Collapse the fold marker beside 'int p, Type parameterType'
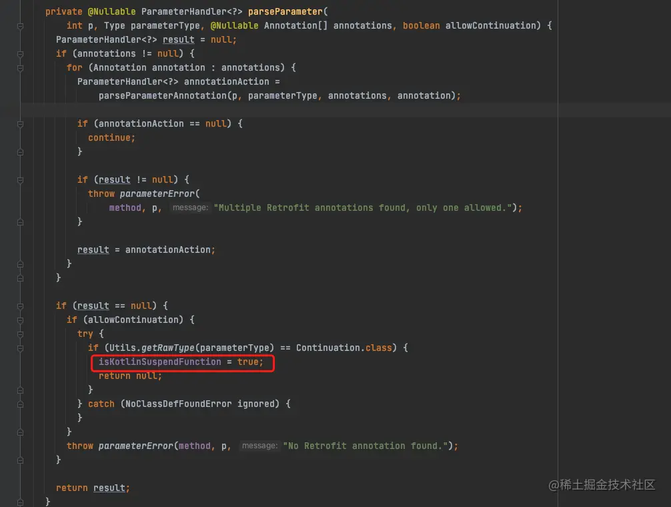This screenshot has height=507, width=671. tap(20, 26)
